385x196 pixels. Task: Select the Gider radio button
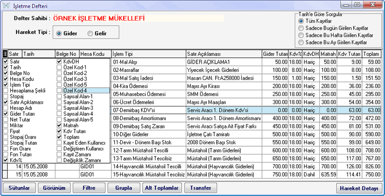[59, 33]
